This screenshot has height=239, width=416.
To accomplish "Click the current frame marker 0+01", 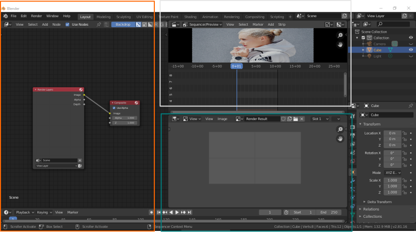I will (x=236, y=67).
